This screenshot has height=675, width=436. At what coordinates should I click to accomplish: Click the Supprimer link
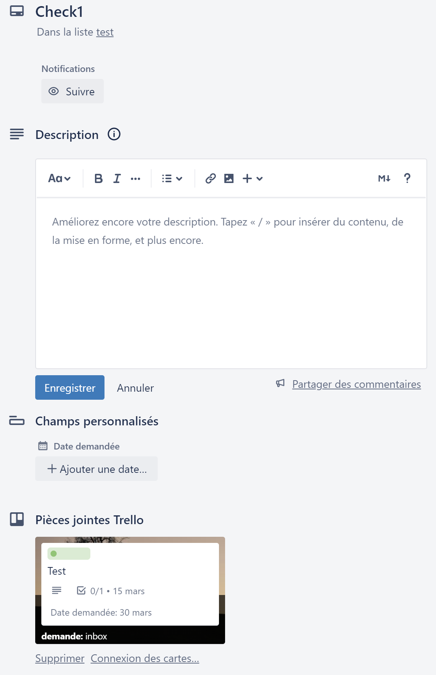coord(60,658)
